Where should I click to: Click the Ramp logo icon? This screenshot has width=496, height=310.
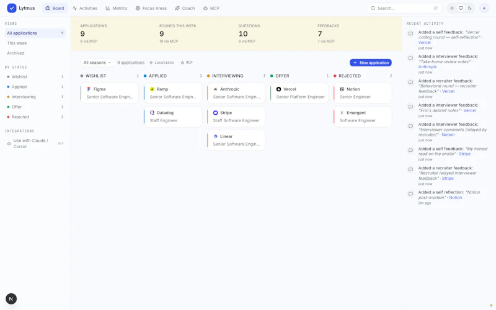pyautogui.click(x=152, y=89)
